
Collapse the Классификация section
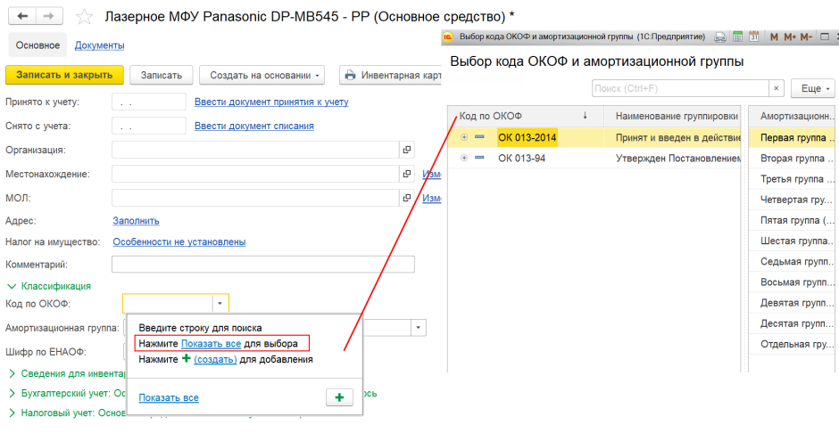[12, 286]
